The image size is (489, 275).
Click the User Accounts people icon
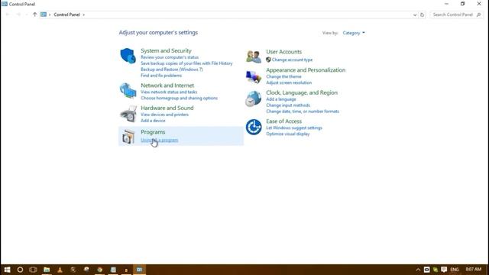254,57
